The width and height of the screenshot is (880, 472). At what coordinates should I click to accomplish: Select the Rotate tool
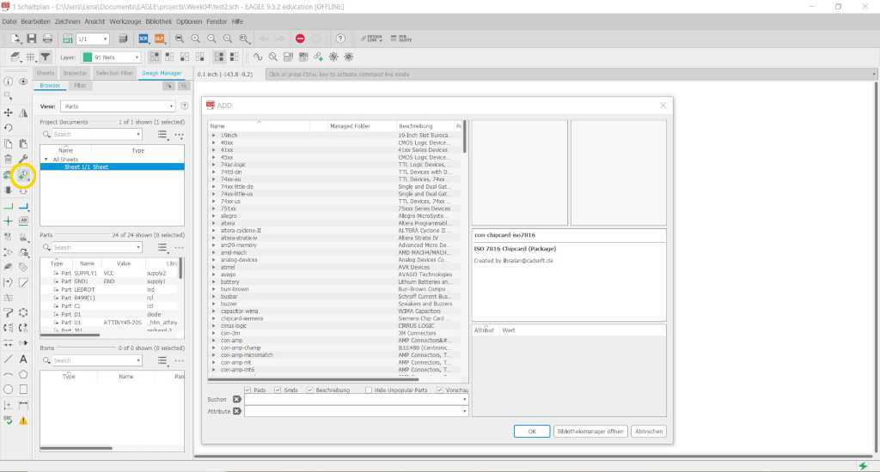click(8, 128)
